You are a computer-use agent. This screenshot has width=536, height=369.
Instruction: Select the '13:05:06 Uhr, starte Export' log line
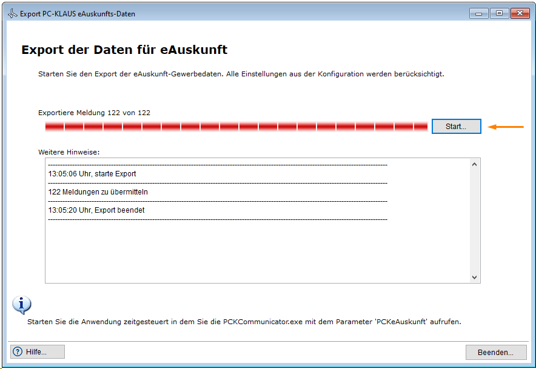pyautogui.click(x=92, y=174)
